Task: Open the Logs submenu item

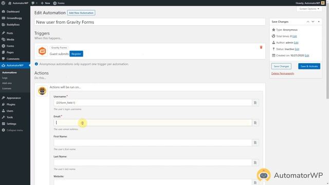Action: [5, 78]
